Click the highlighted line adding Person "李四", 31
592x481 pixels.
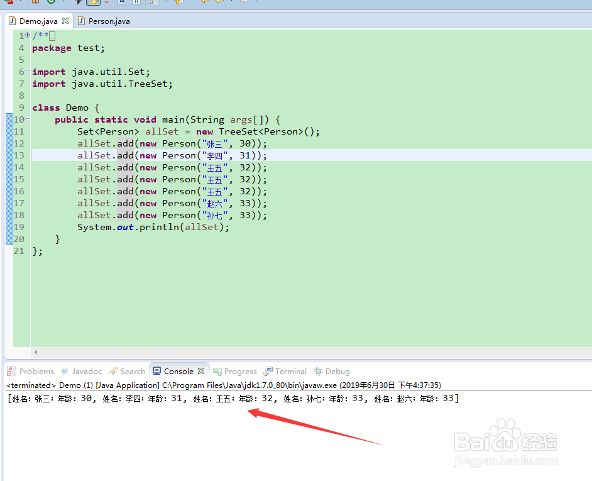click(172, 155)
